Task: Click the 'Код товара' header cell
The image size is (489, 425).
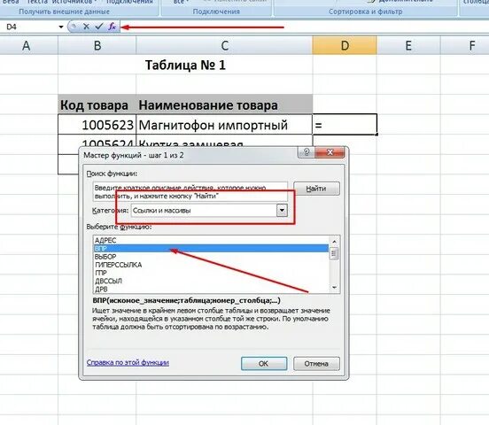Action: click(97, 104)
